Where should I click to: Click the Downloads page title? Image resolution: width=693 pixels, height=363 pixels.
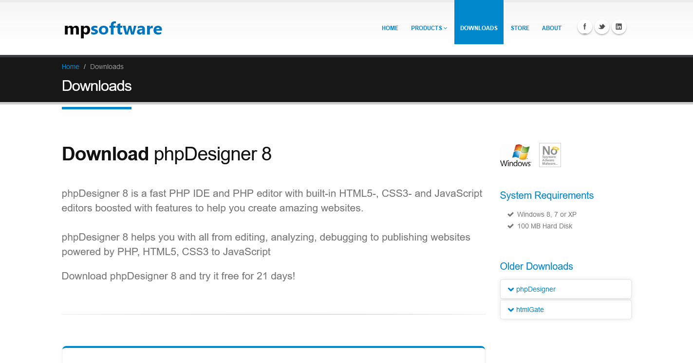96,86
